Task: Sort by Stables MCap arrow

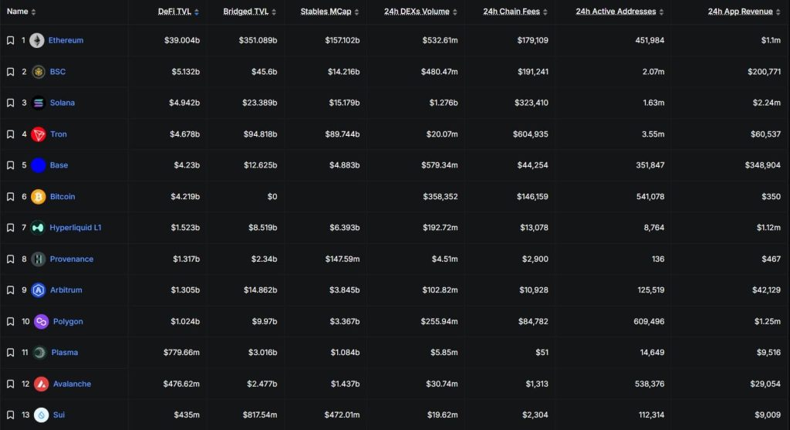Action: click(x=356, y=12)
